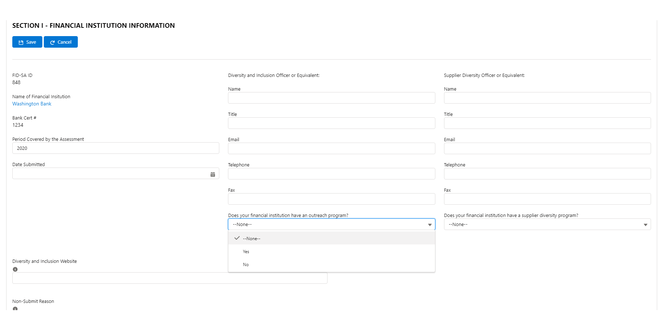Click the Supplier Diversity Officer Fax field
Image resolution: width=659 pixels, height=330 pixels.
point(547,199)
